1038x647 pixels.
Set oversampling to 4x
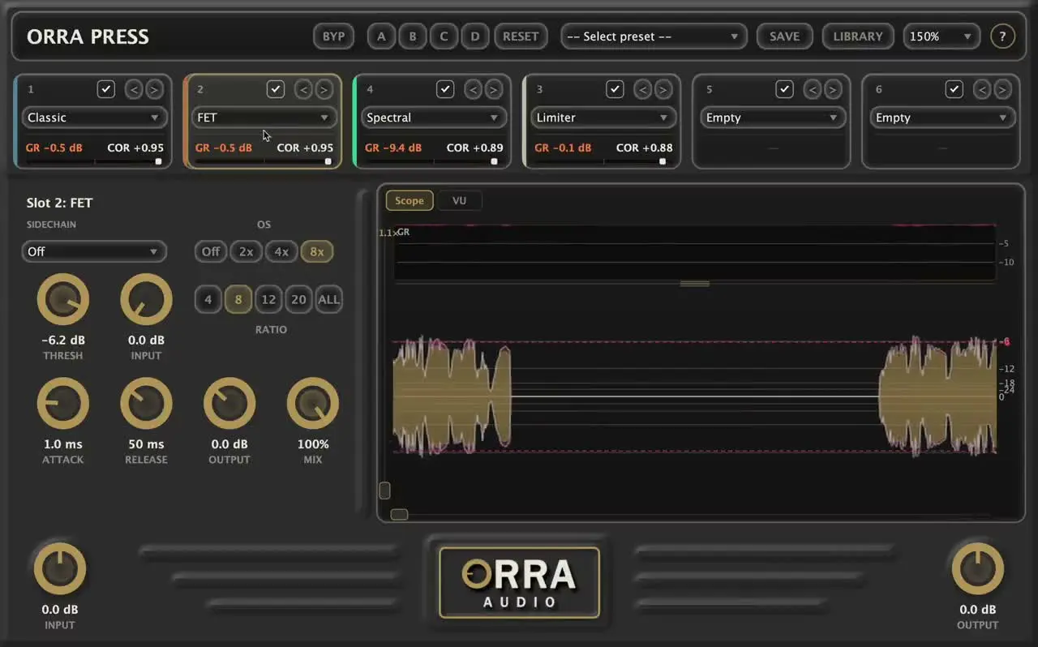coord(281,251)
